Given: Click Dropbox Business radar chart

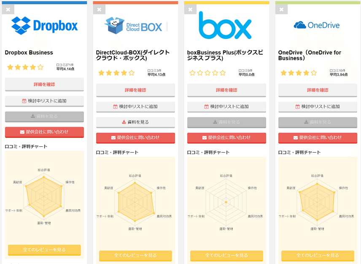Looking at the screenshot, I should coord(44,197).
